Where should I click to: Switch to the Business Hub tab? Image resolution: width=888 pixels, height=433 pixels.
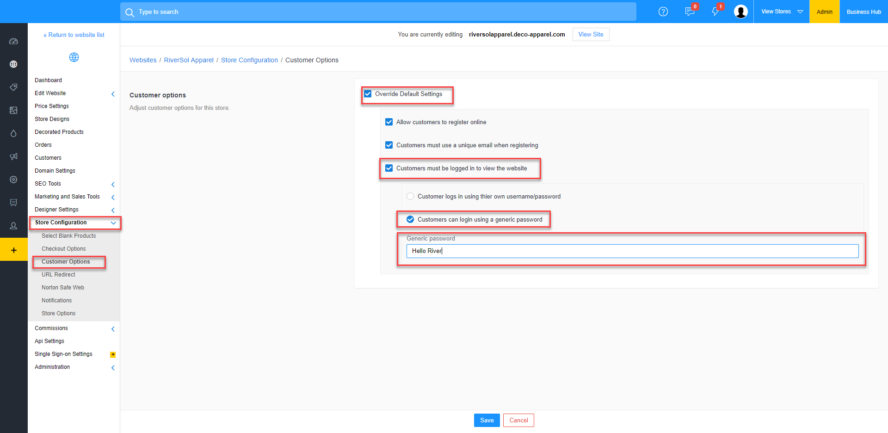tap(864, 12)
